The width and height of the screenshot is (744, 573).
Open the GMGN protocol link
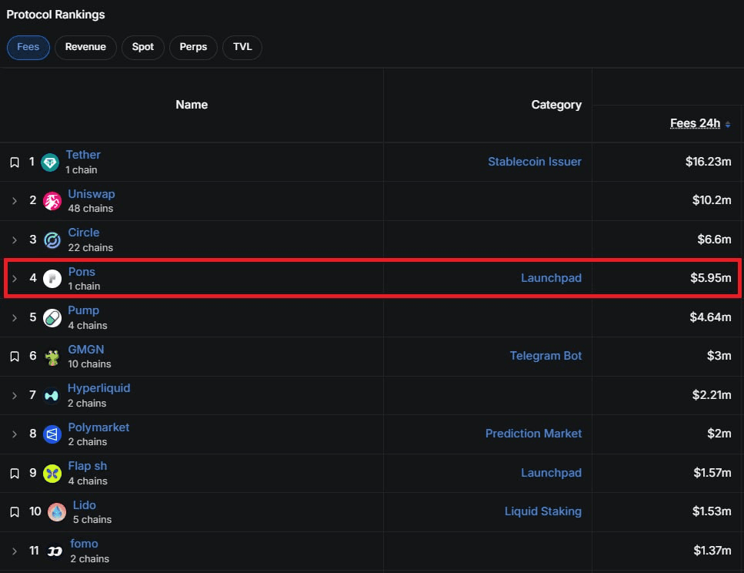pyautogui.click(x=86, y=349)
